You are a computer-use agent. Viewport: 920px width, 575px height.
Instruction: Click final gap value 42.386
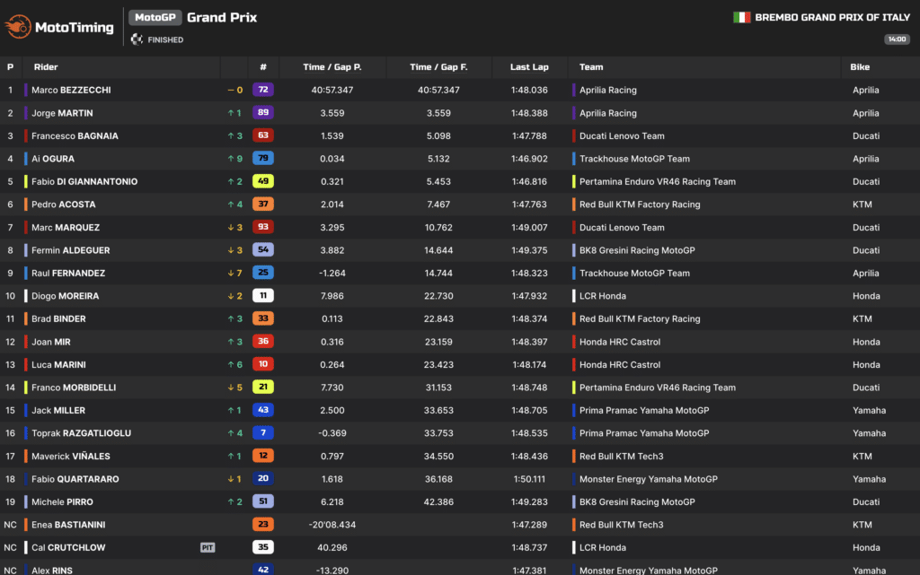pos(438,501)
